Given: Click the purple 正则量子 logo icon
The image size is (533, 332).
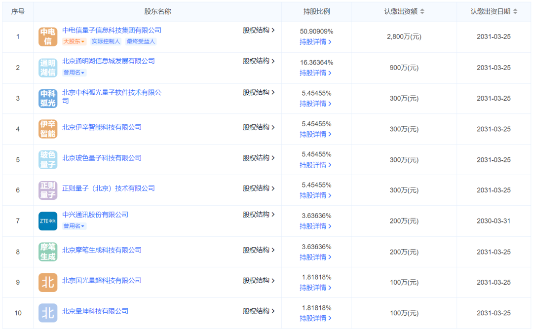Looking at the screenshot, I should click(48, 190).
